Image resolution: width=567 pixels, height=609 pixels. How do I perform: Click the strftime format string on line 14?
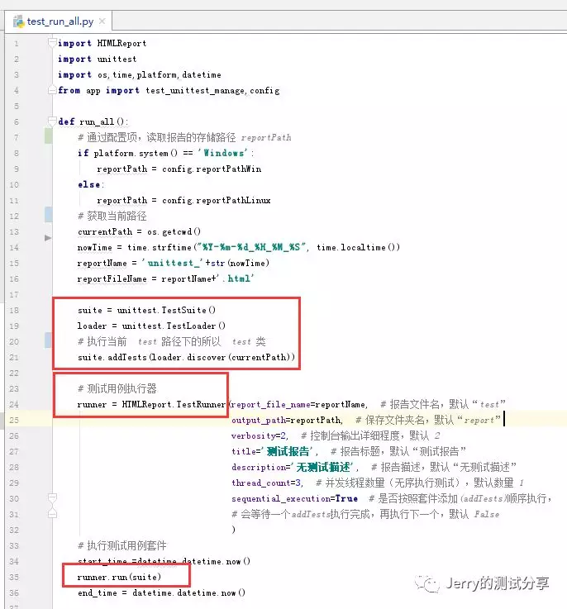(252, 247)
